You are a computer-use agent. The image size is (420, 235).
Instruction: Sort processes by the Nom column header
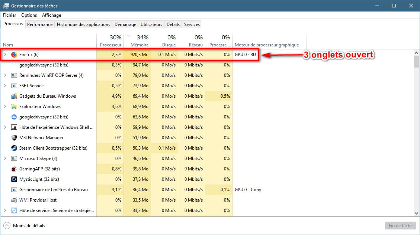pyautogui.click(x=48, y=41)
